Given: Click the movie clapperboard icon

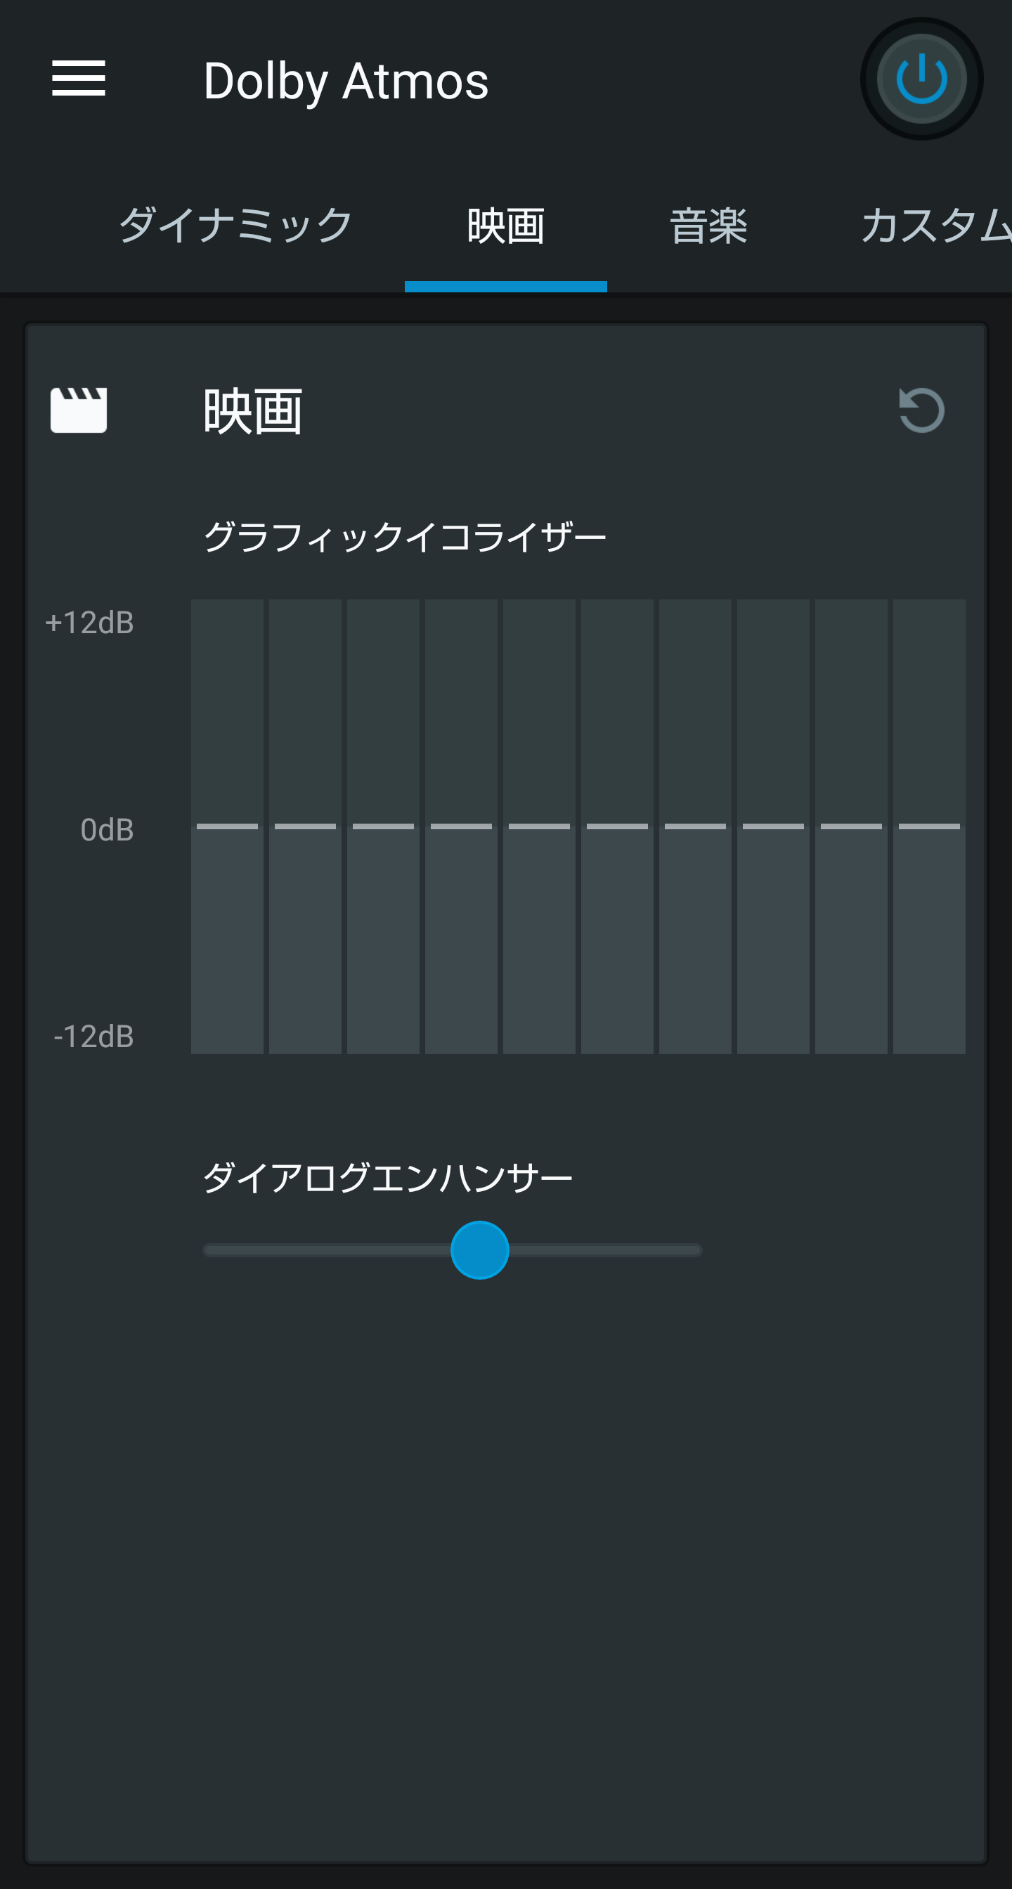Looking at the screenshot, I should (x=79, y=410).
